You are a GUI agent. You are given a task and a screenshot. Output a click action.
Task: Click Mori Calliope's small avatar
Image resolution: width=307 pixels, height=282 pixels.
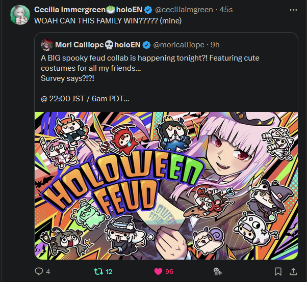(x=47, y=44)
